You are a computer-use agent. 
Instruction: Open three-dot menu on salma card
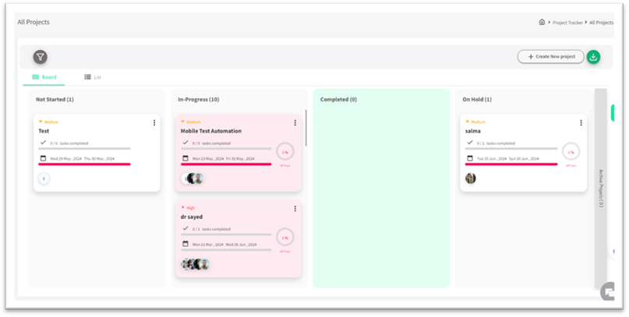[581, 122]
